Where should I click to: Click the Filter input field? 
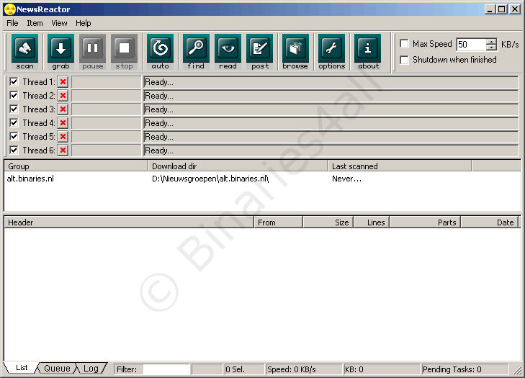click(x=166, y=369)
